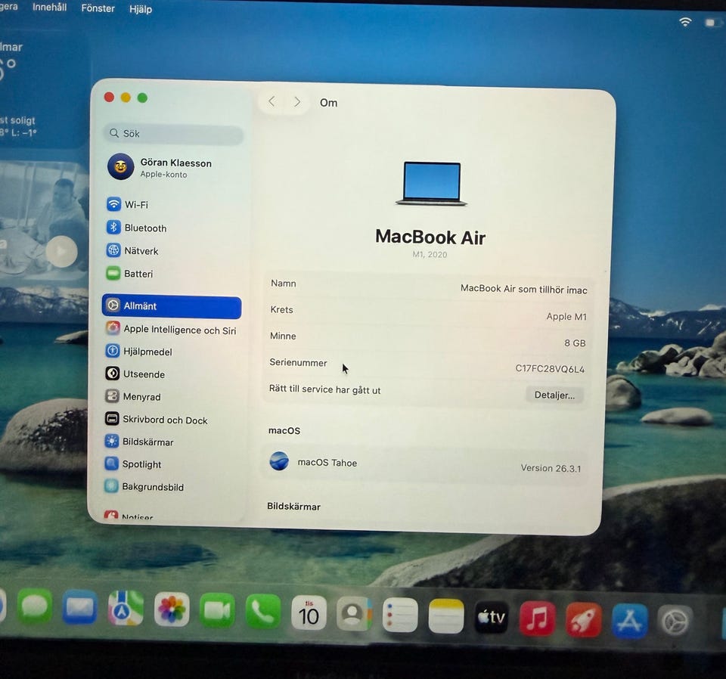Open the Hjälp menu
This screenshot has width=726, height=679.
141,9
